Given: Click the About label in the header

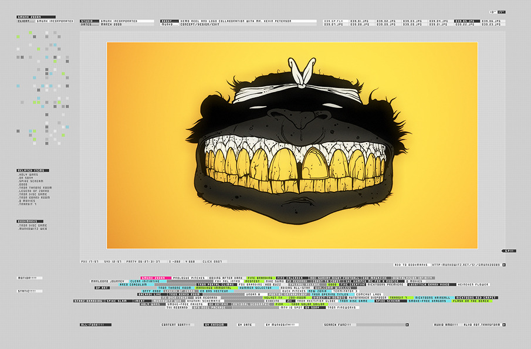Looking at the screenshot, I should click(170, 21).
